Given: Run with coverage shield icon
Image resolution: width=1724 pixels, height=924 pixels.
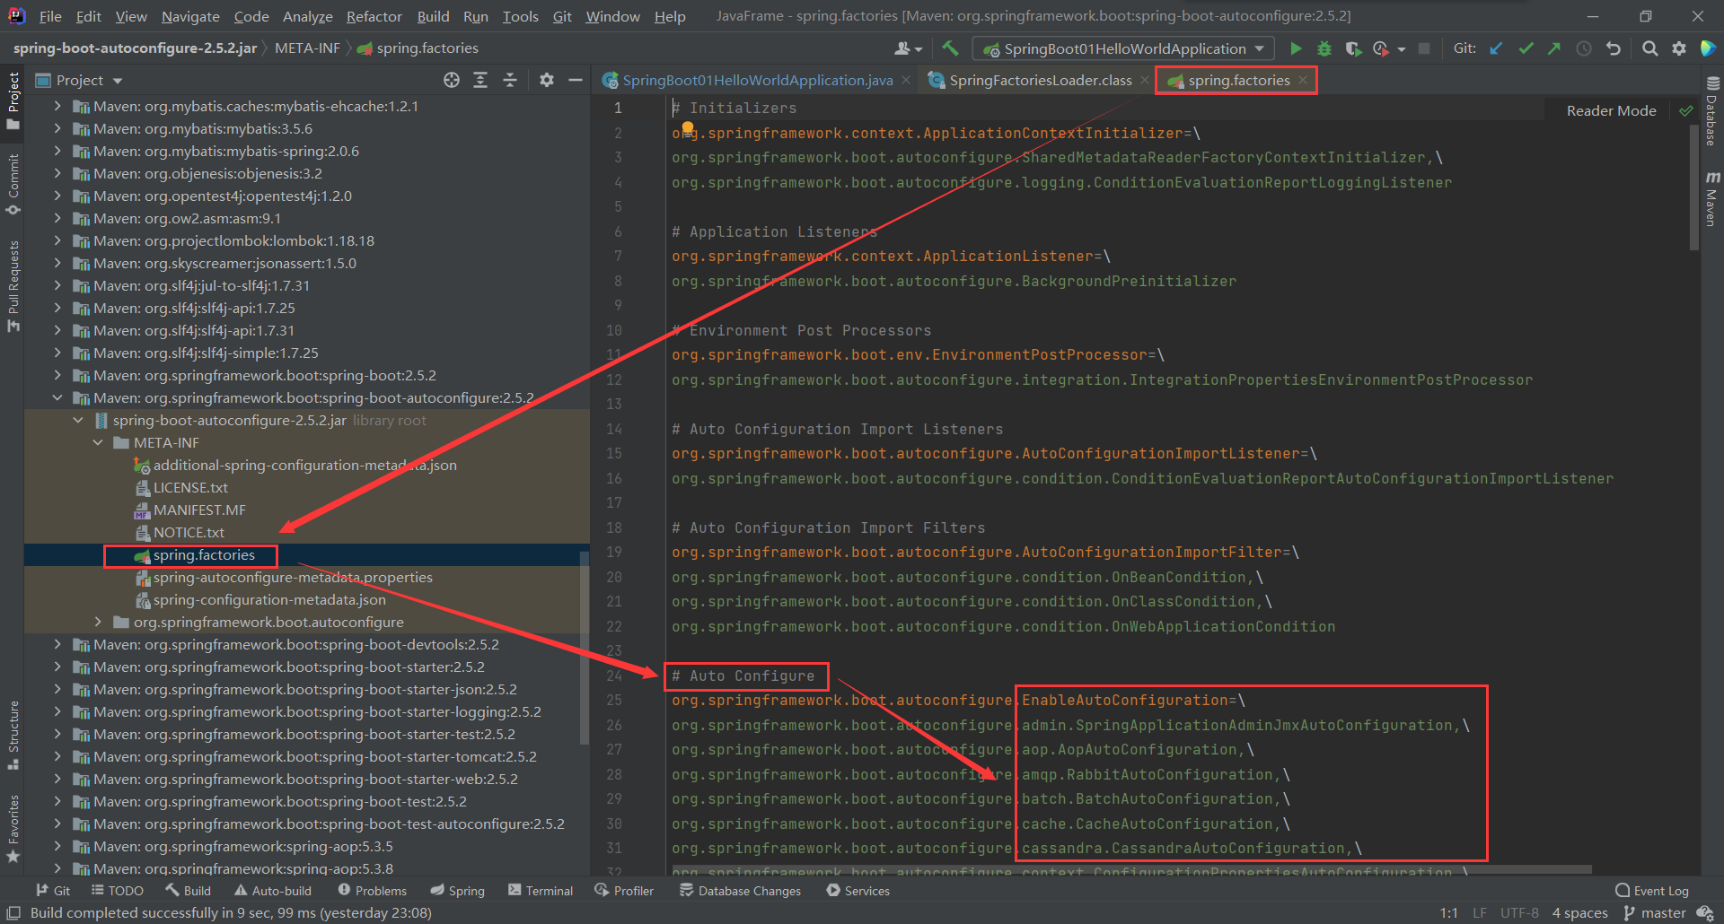Looking at the screenshot, I should (1352, 48).
